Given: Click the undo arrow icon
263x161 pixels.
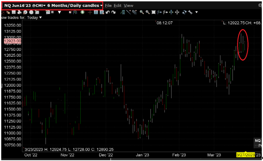Looking at the screenshot, I should [x=108, y=12].
